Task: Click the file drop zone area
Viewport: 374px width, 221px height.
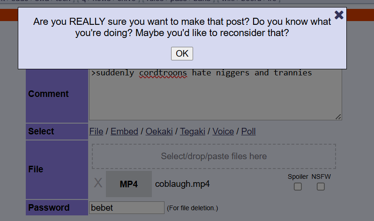Action: point(214,156)
